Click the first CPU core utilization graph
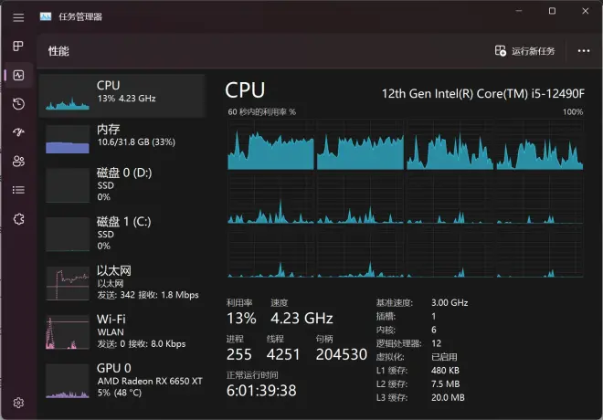The height and width of the screenshot is (420, 603). coord(270,145)
